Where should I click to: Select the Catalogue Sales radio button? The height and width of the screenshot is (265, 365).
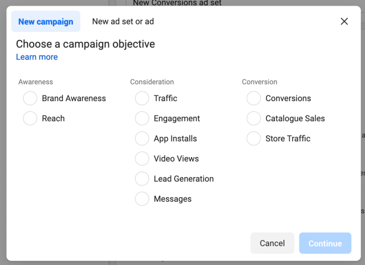pyautogui.click(x=254, y=118)
